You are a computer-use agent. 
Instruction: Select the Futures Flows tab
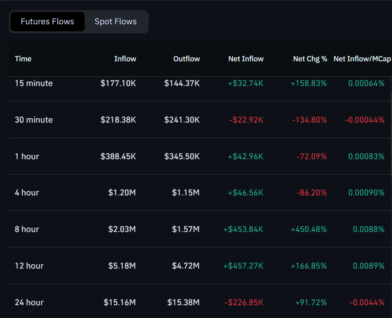pos(47,21)
